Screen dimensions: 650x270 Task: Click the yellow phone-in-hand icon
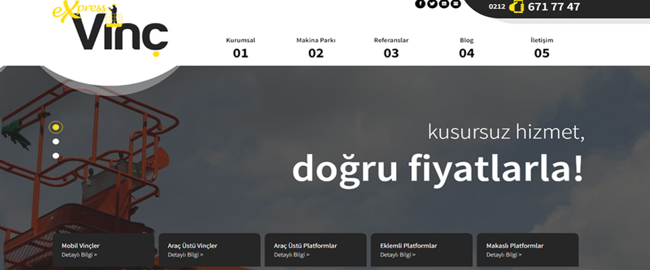pyautogui.click(x=517, y=6)
